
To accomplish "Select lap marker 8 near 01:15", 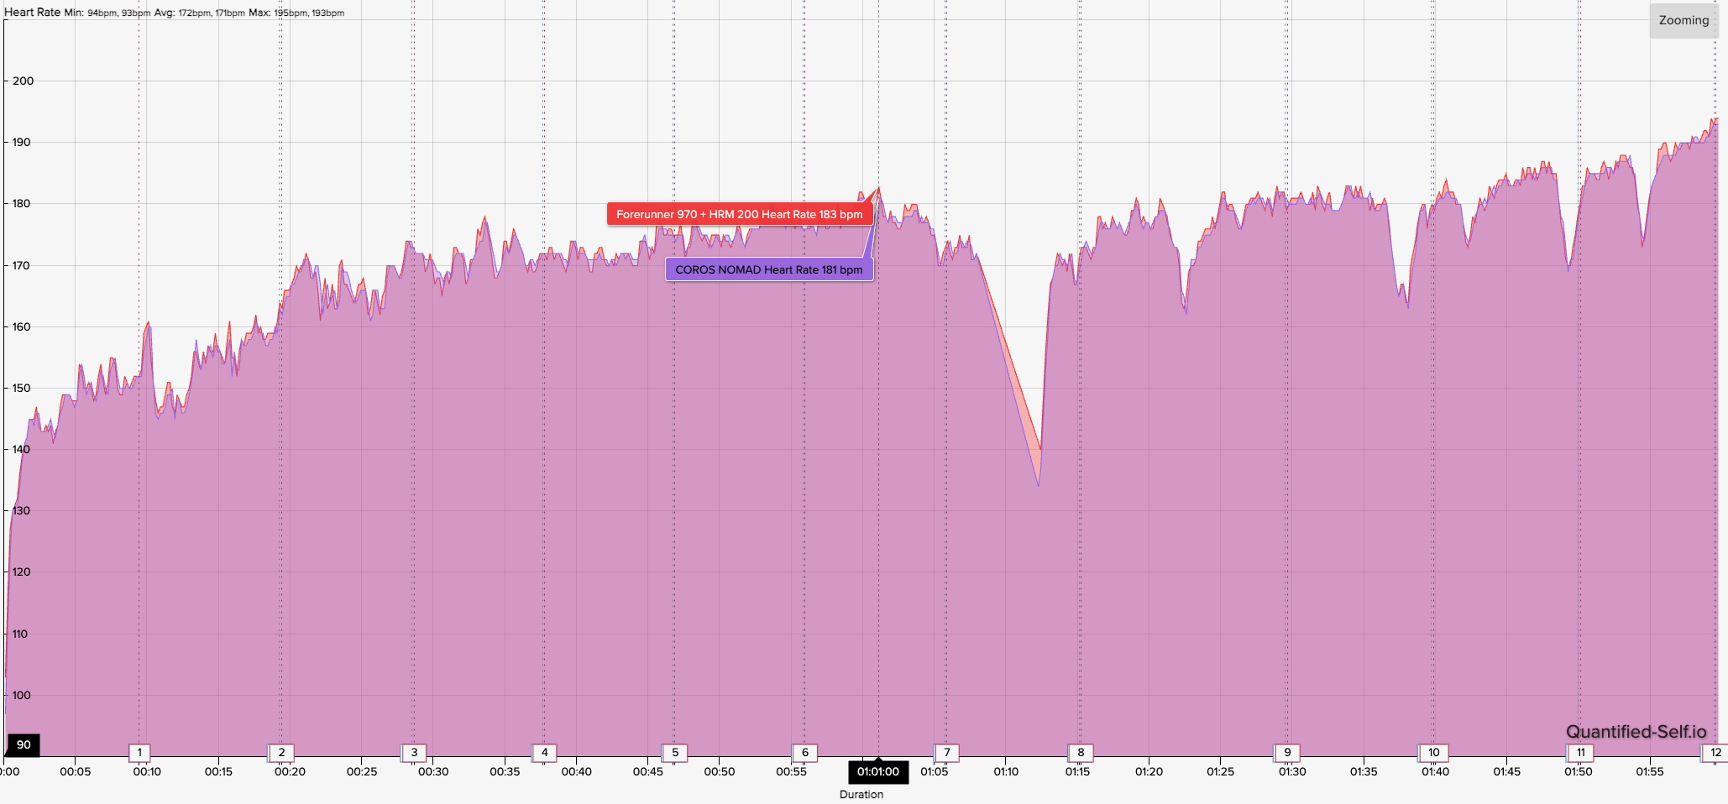I will coord(1081,754).
